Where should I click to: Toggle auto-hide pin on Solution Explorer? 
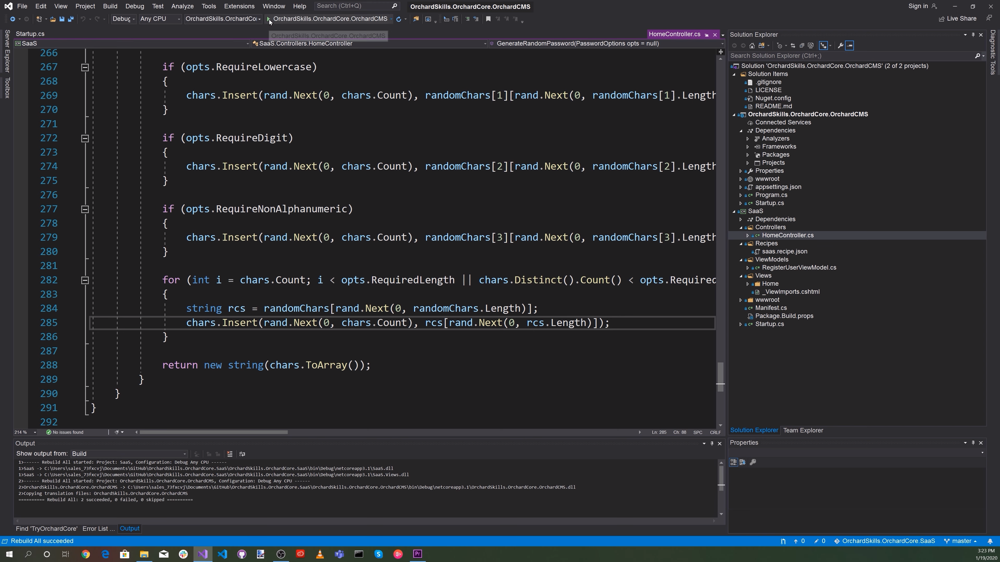click(x=973, y=35)
